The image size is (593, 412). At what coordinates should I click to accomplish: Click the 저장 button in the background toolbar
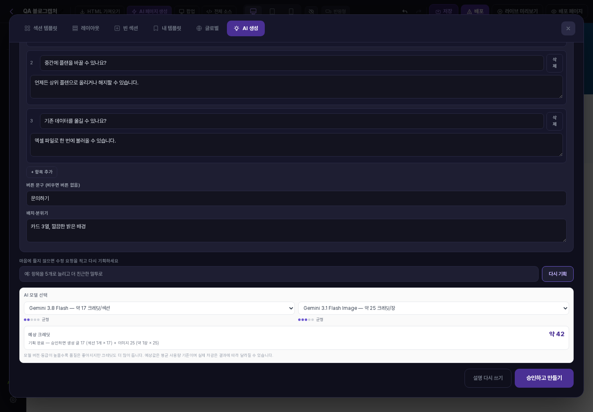pyautogui.click(x=444, y=12)
